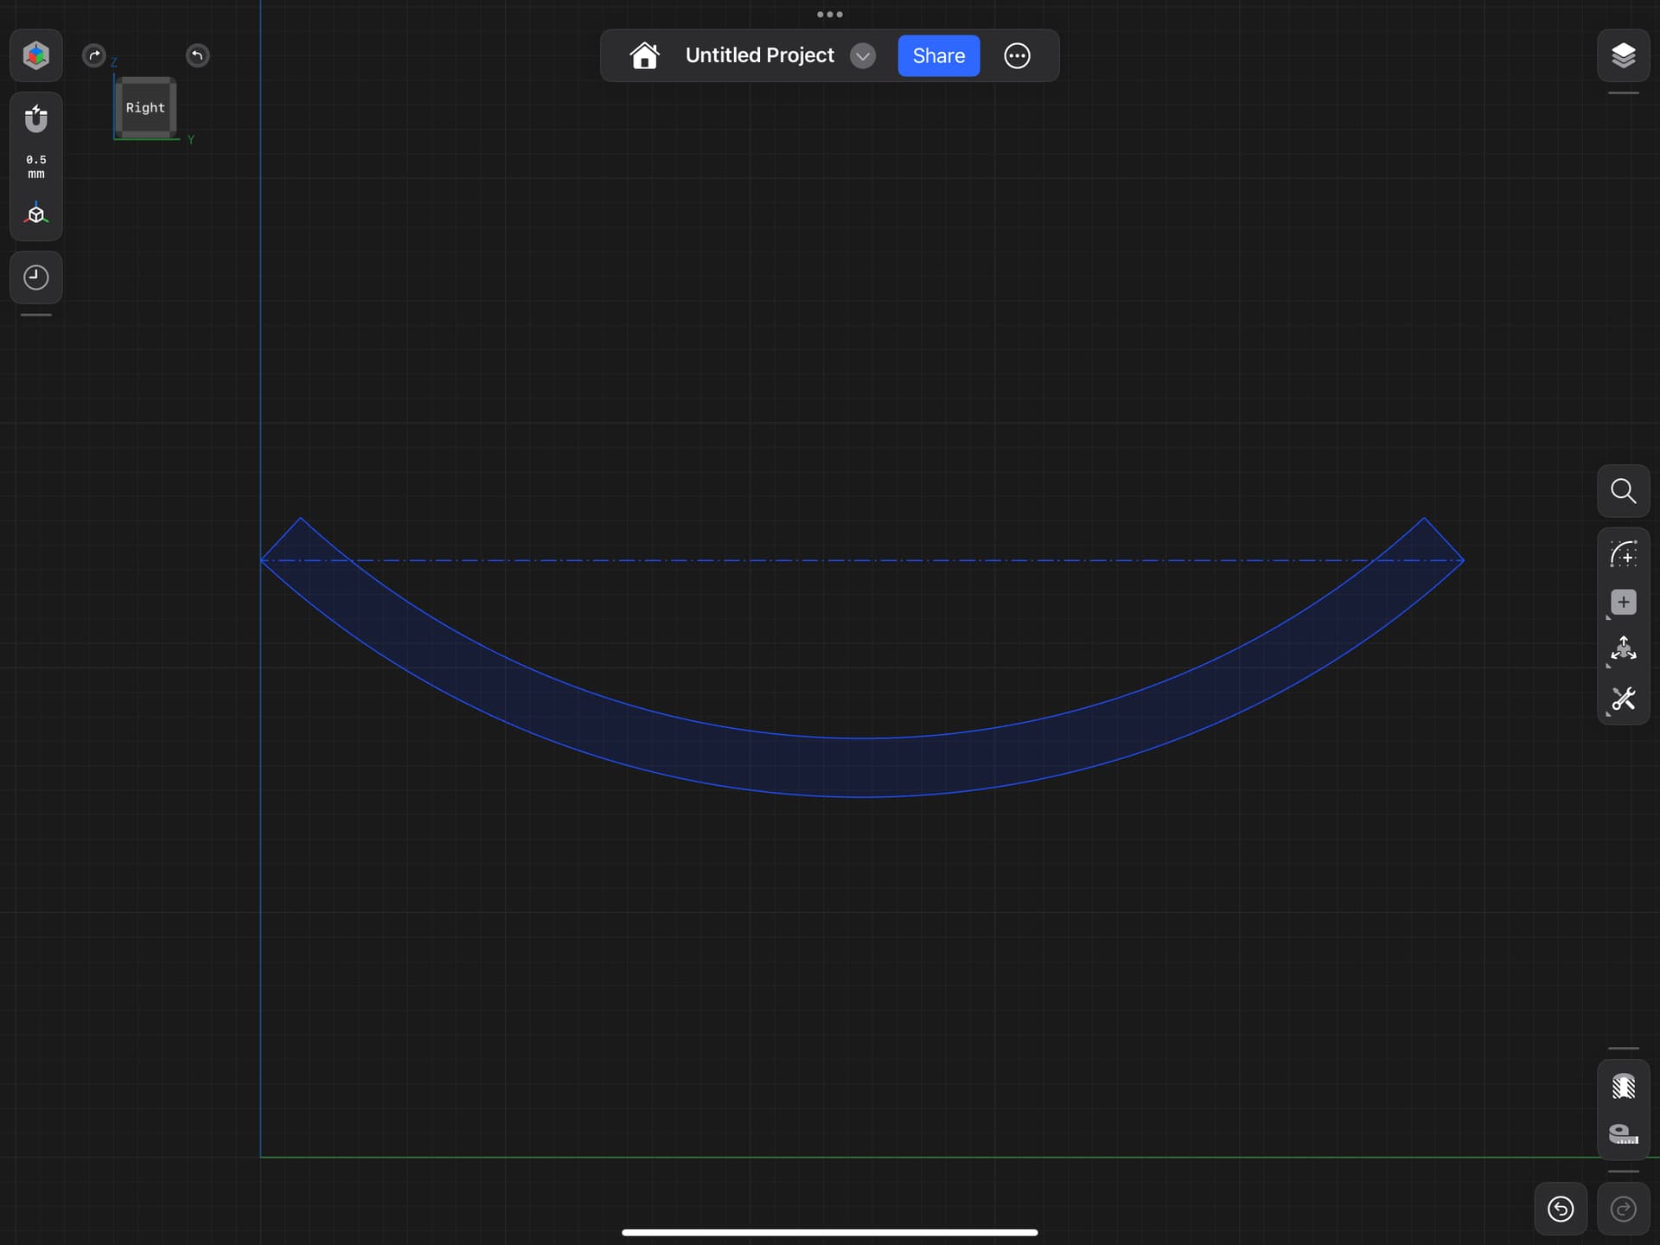Screen dimensions: 1660x1245
Task: Rotate view counterclockwise arrow near cube
Action: [197, 55]
